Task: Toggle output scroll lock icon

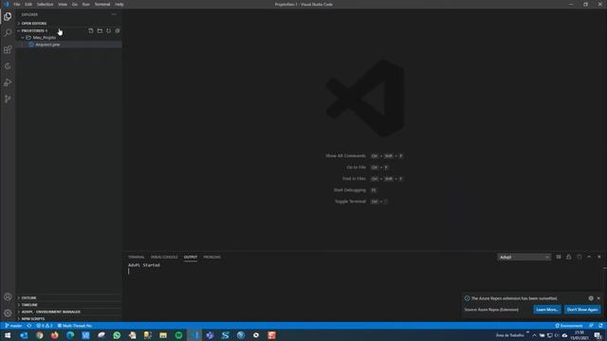Action: [x=569, y=257]
